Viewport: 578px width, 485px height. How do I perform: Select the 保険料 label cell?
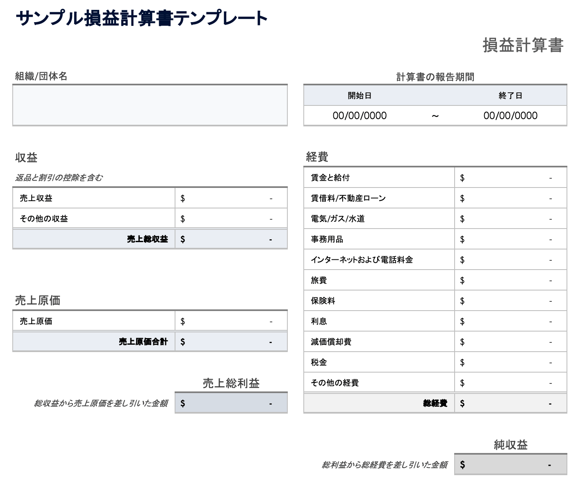pyautogui.click(x=379, y=301)
